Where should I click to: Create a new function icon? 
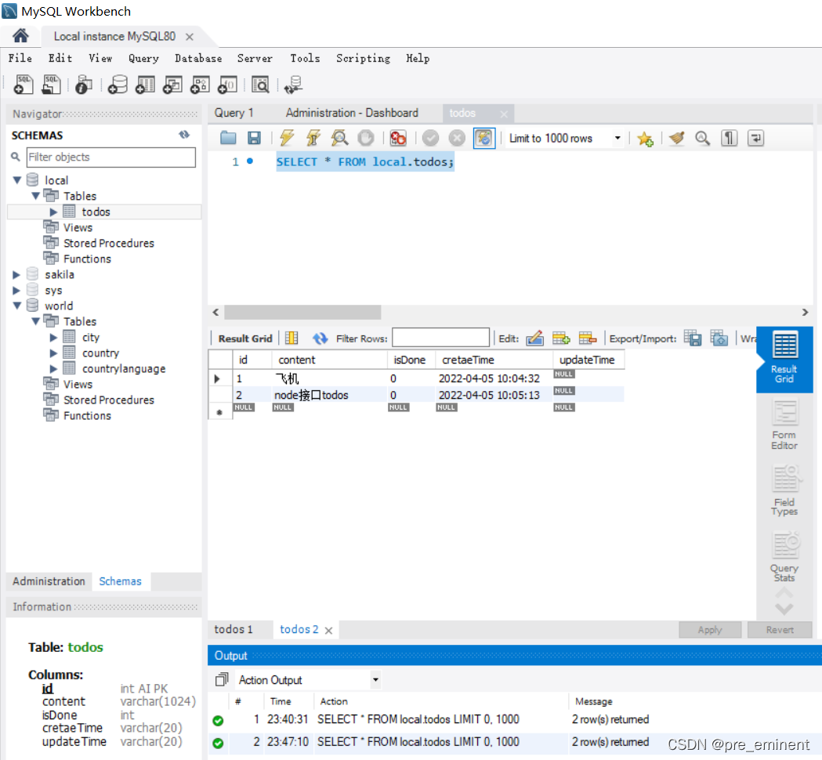pyautogui.click(x=227, y=85)
